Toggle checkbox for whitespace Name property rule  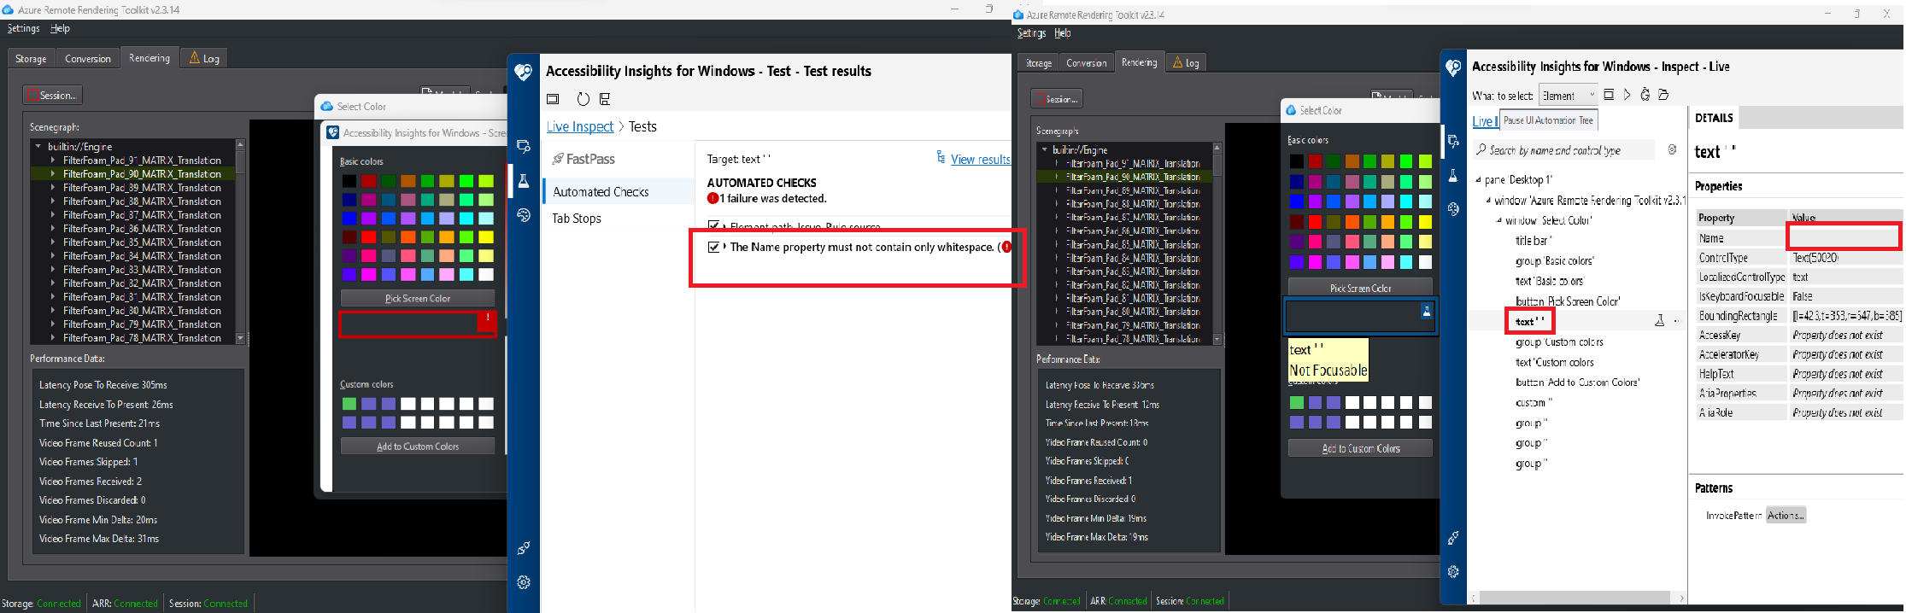714,247
